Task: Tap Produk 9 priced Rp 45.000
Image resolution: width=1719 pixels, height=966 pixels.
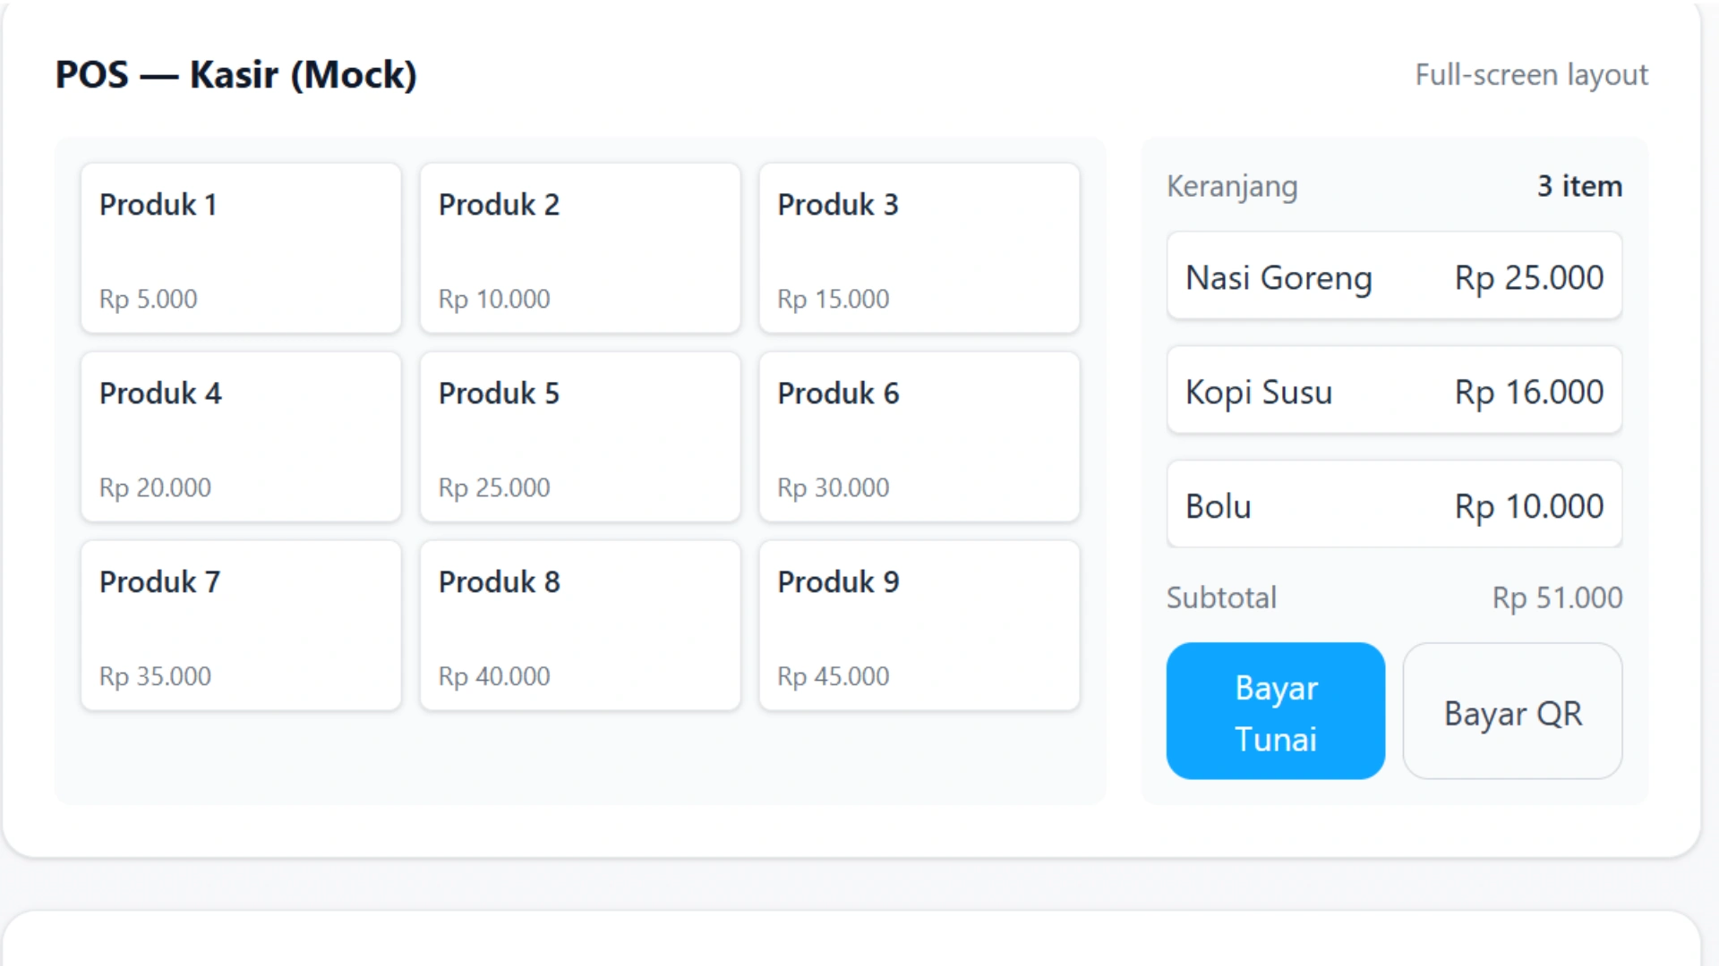Action: tap(919, 625)
